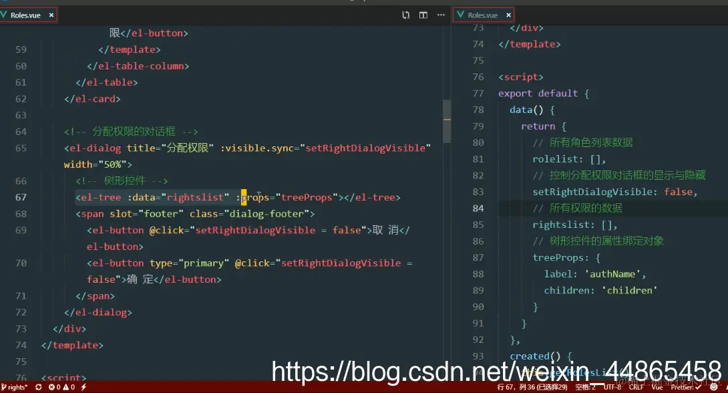Open changes compare icon in editor toolbar
The width and height of the screenshot is (728, 393).
click(406, 15)
